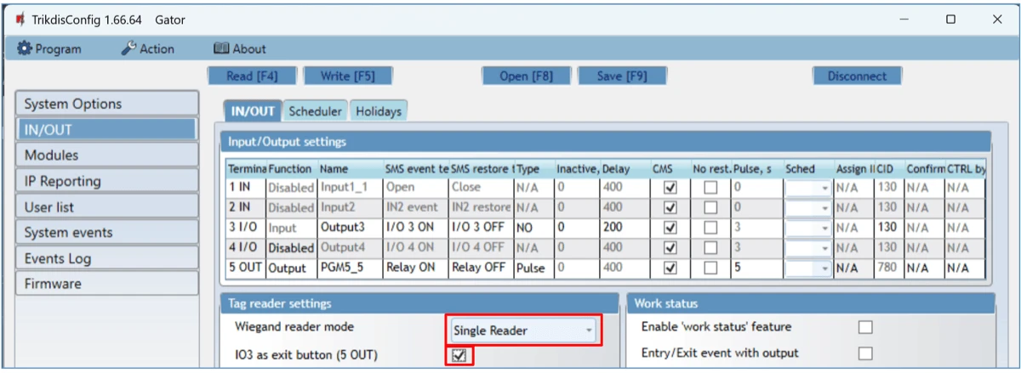This screenshot has height=373, width=1021.
Task: Open the Program menu with gear icon
Action: (49, 48)
